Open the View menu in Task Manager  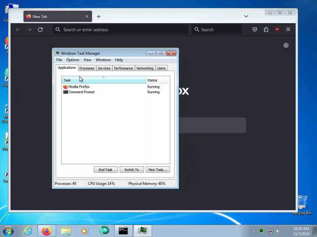[x=87, y=60]
